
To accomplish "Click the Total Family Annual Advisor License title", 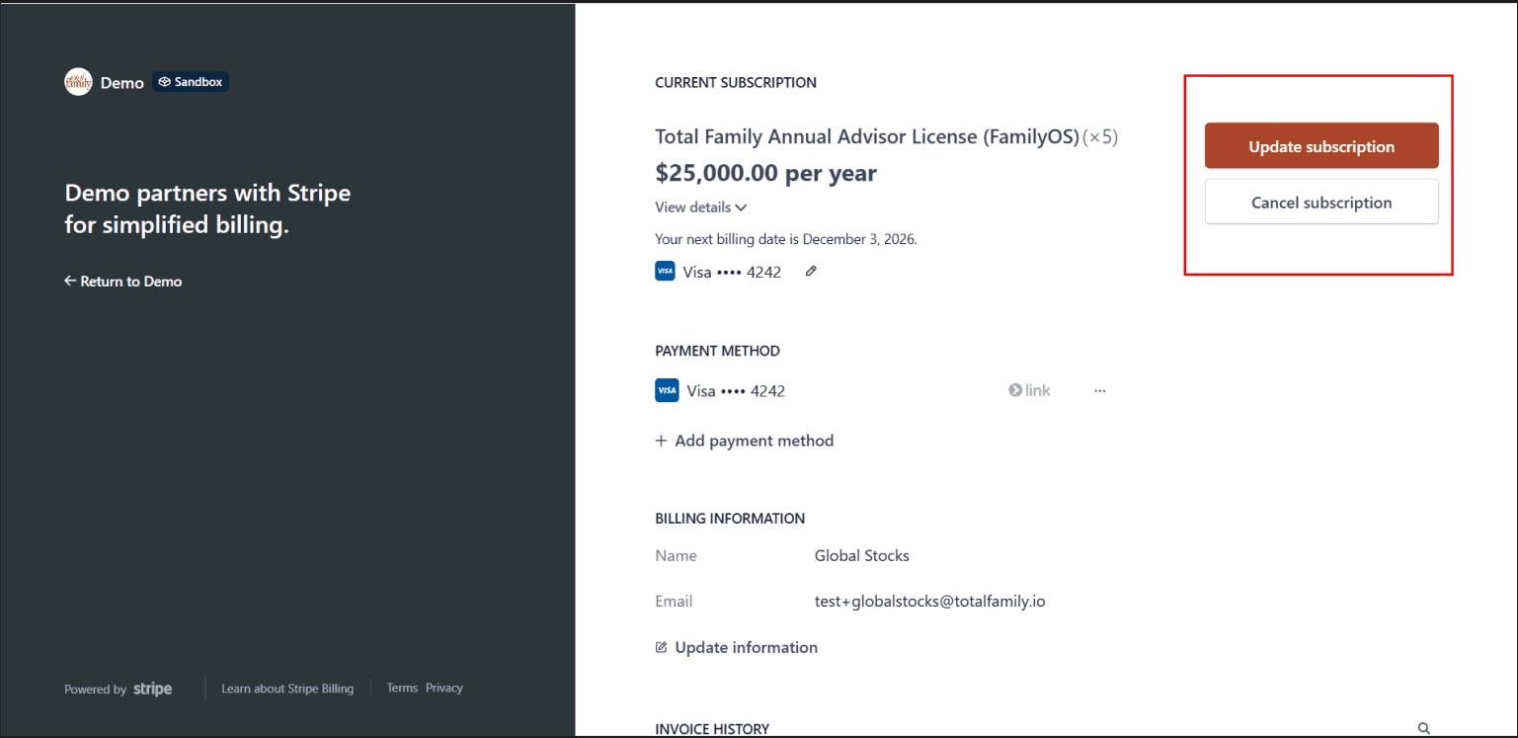I will tap(867, 137).
